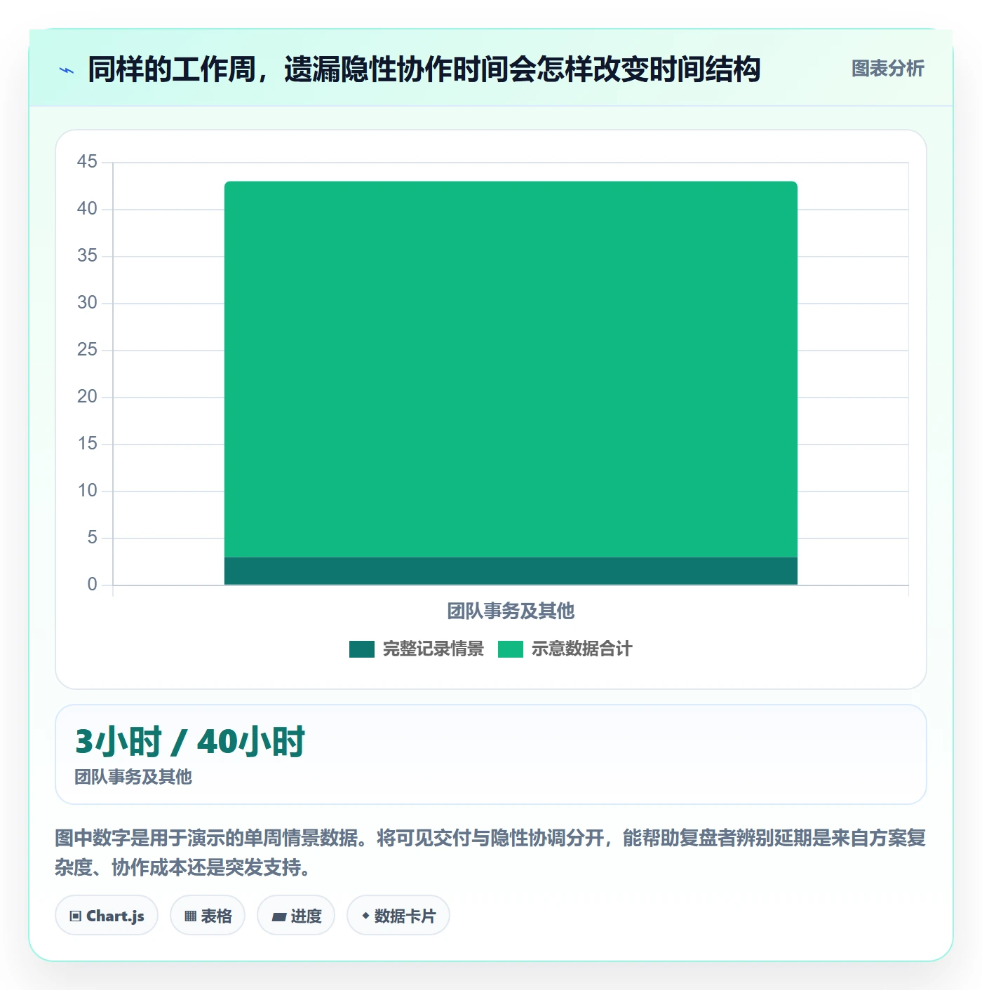Viewport: 982px width, 990px height.
Task: Click the y-axis tick label 30
Action: [88, 303]
